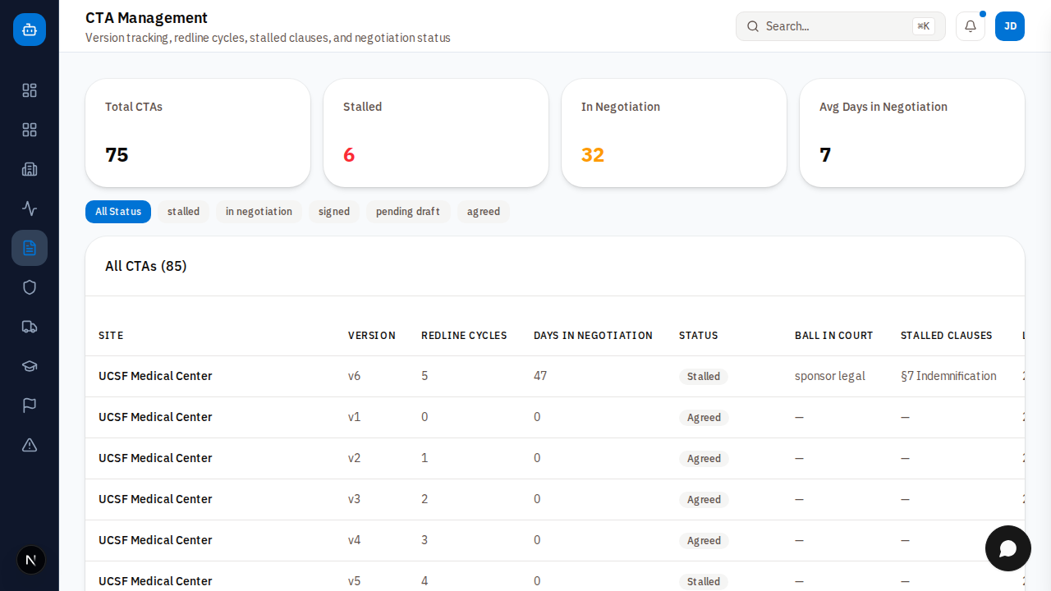The width and height of the screenshot is (1051, 591).
Task: Click the v5 version cell
Action: (354, 581)
